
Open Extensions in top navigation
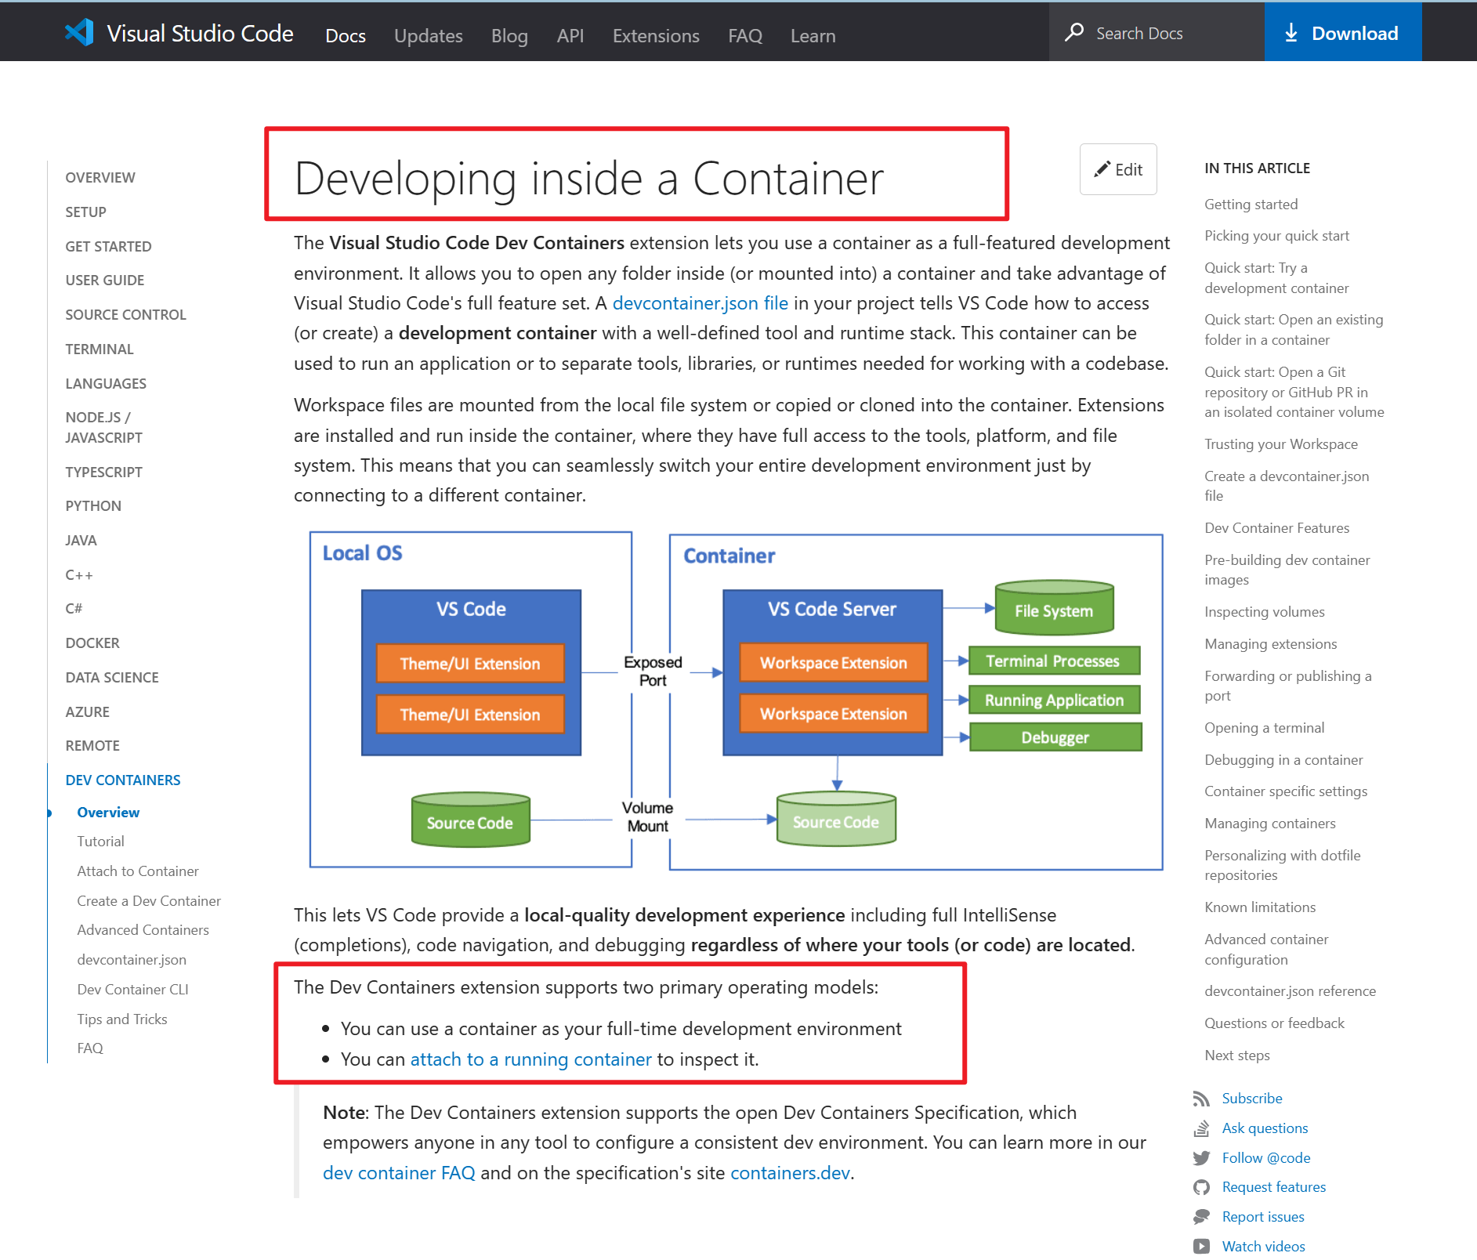656,35
